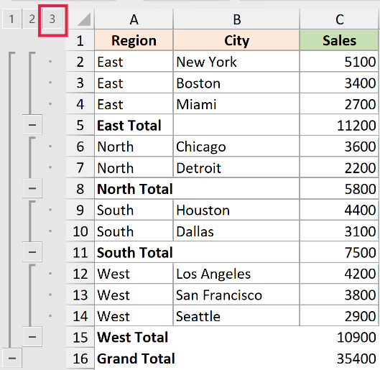The height and width of the screenshot is (370, 380).
Task: Select the 11200 sales cell
Action: (x=339, y=125)
